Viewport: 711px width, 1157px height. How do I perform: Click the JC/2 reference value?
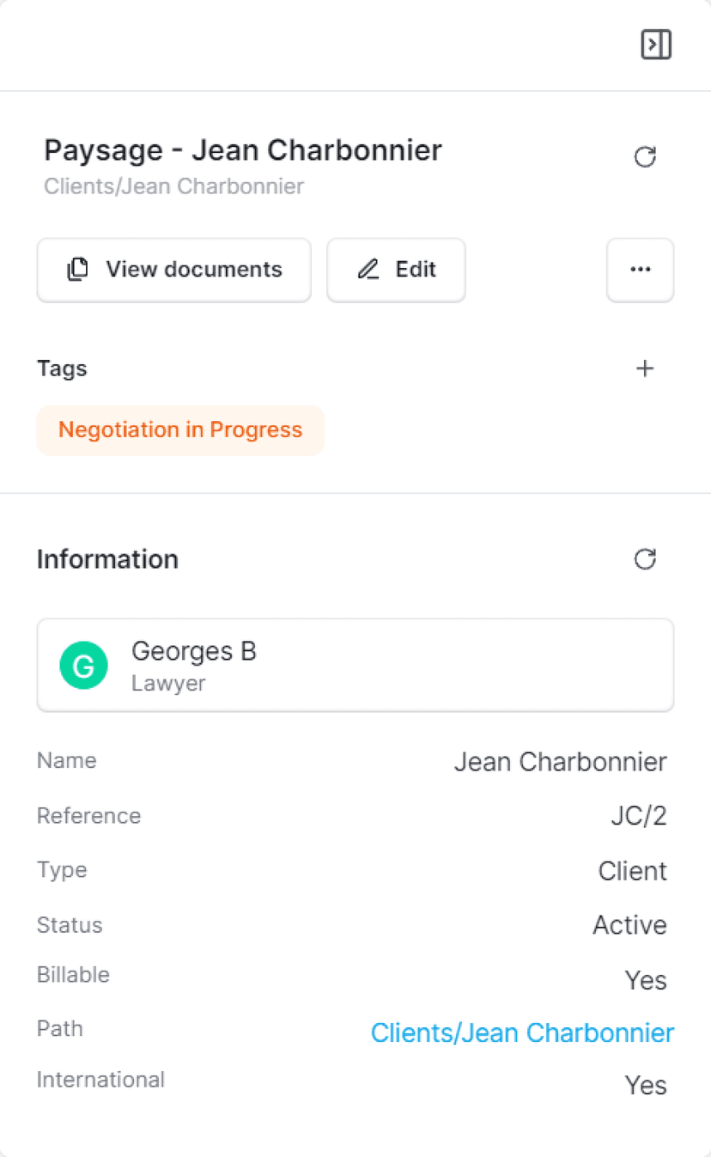pos(638,816)
